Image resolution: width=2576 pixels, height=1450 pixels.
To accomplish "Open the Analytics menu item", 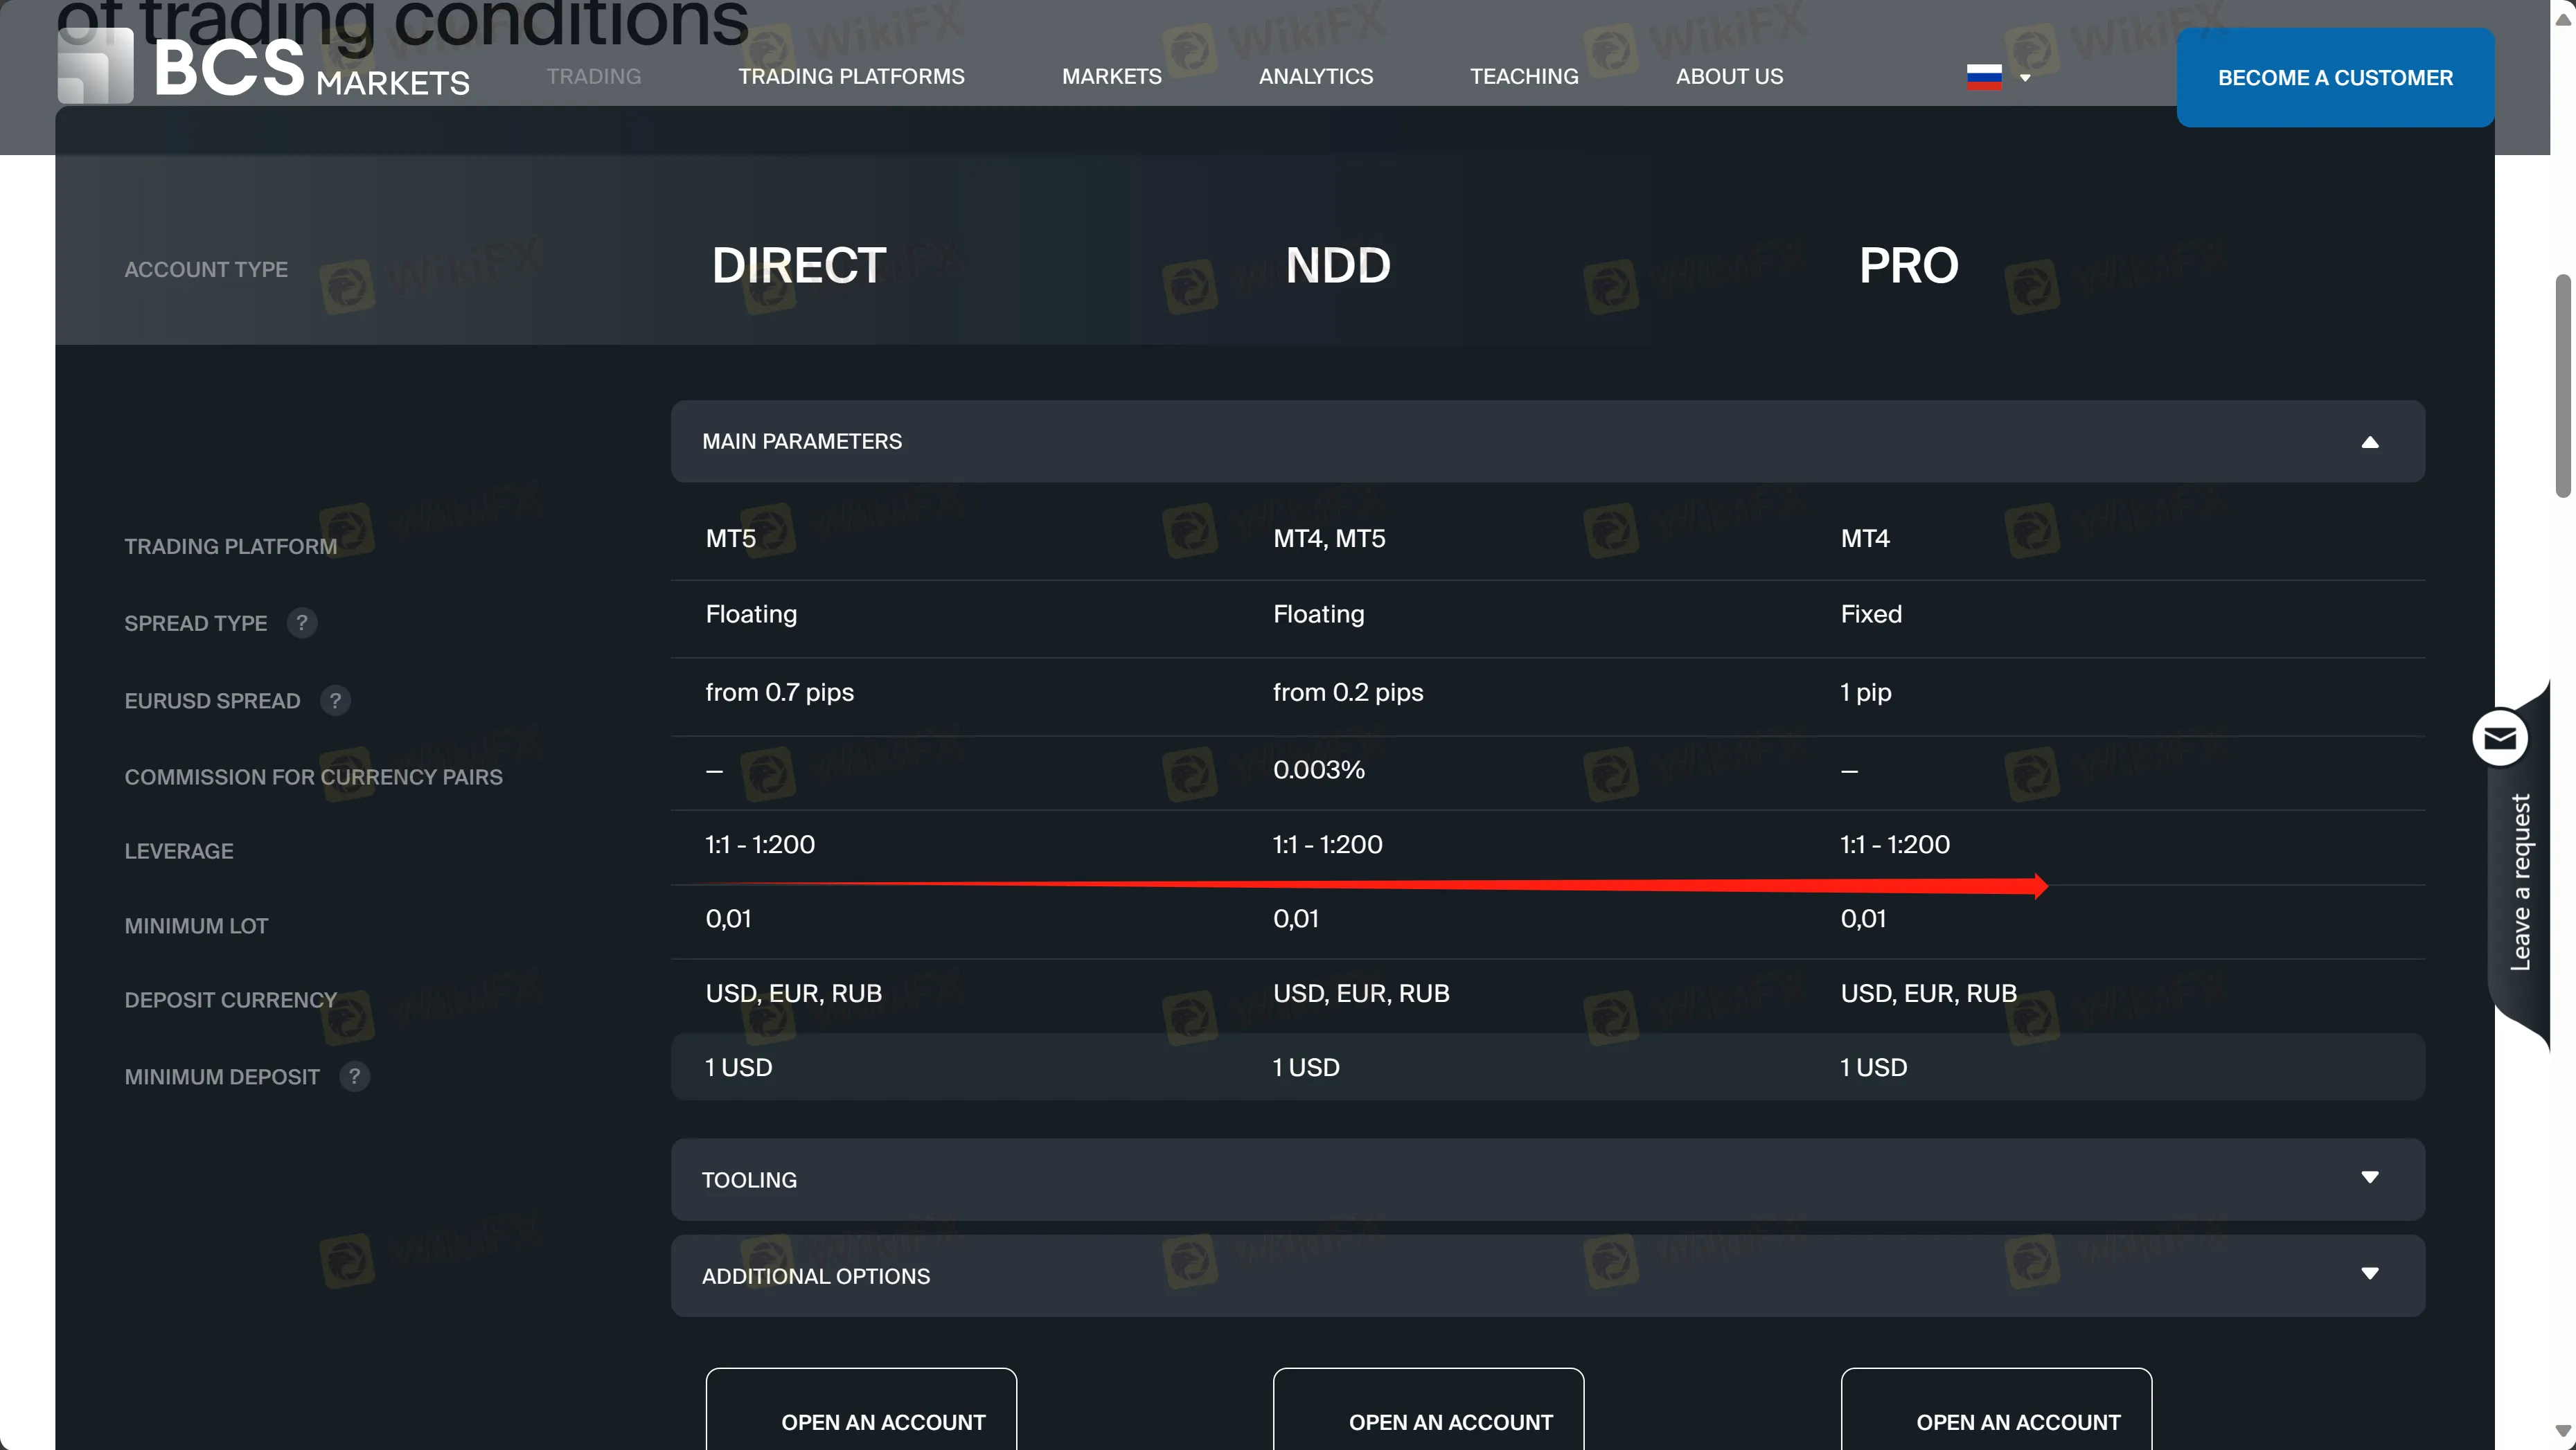I will coord(1315,77).
